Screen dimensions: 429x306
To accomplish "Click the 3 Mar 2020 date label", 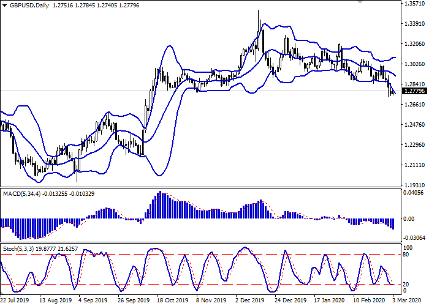I will (x=407, y=301).
